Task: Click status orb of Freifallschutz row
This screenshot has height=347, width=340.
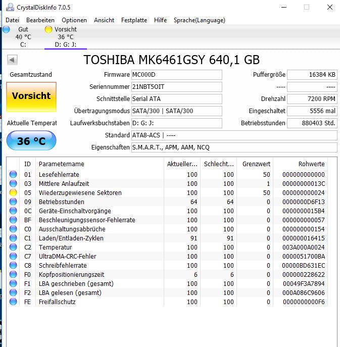Action: pos(13,302)
